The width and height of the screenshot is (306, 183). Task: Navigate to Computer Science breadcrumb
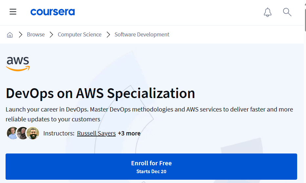80,34
